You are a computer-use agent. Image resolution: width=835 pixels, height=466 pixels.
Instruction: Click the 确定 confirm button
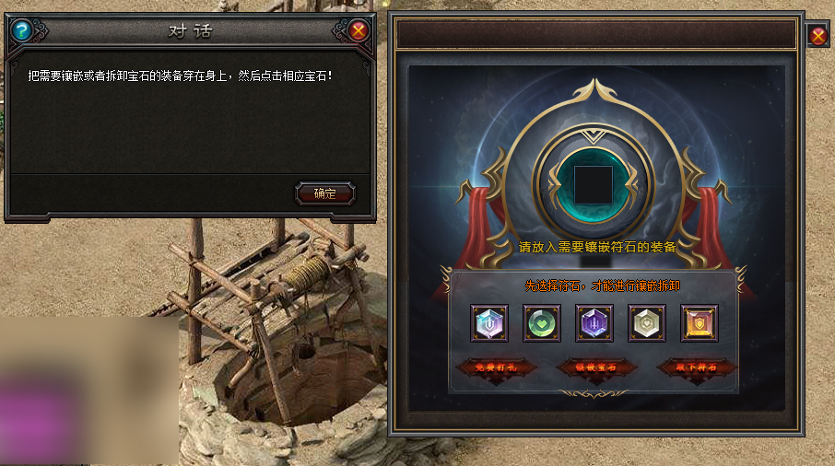[324, 193]
